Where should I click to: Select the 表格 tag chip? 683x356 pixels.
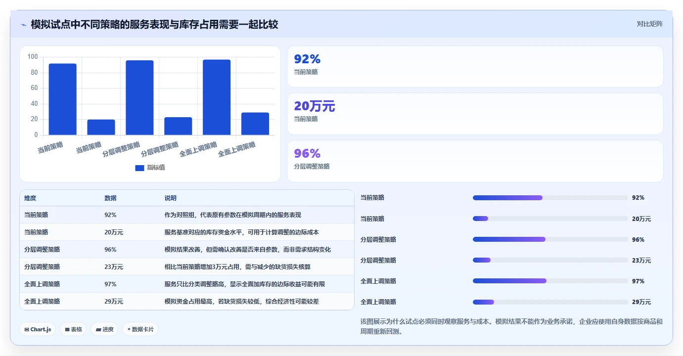click(x=73, y=329)
